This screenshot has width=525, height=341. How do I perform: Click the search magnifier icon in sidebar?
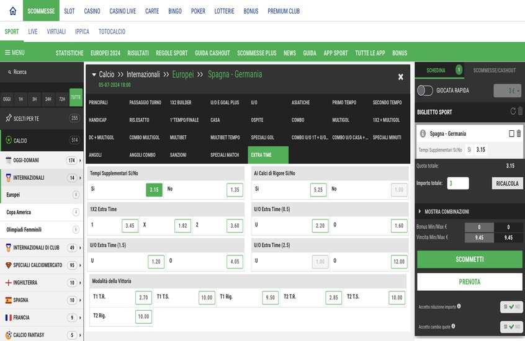[8, 72]
